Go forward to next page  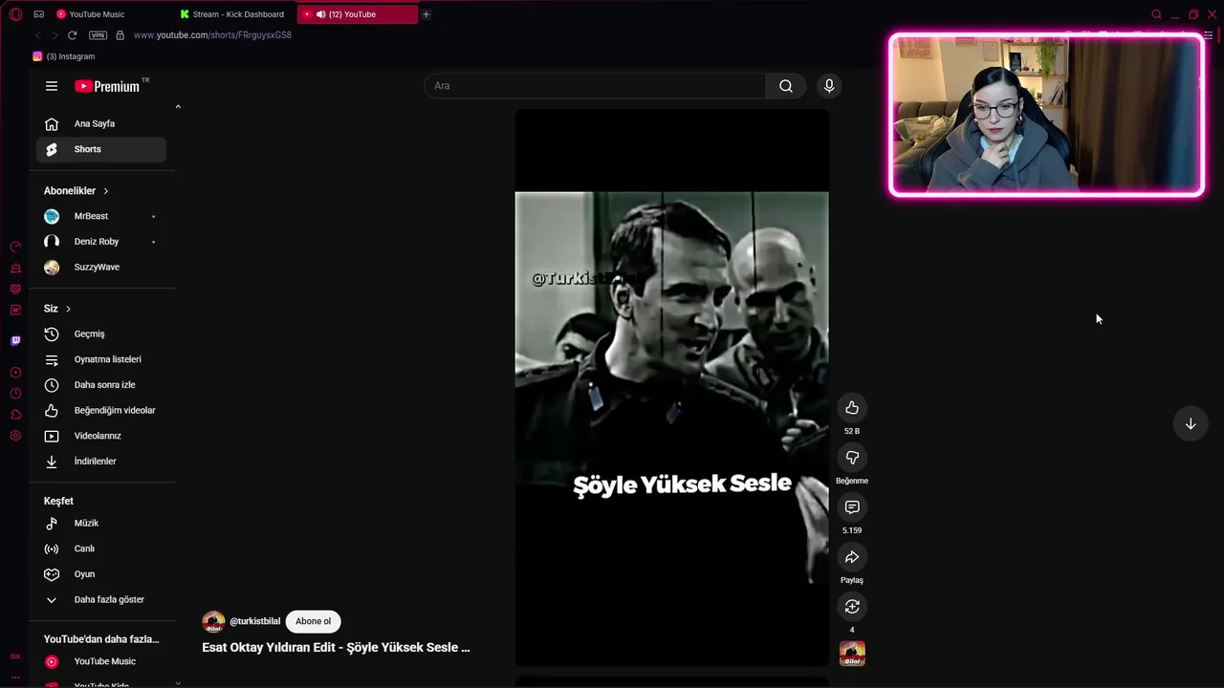pyautogui.click(x=55, y=35)
